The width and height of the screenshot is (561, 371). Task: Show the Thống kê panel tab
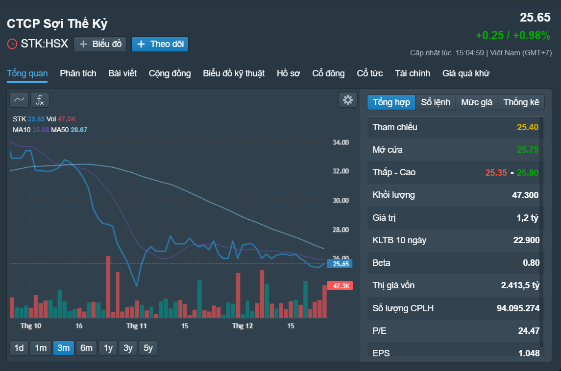(521, 102)
